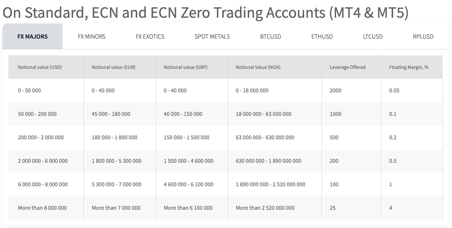Screen dimensions: 452x228
Task: Click the Notional value (EUR) column header
Action: (x=120, y=67)
